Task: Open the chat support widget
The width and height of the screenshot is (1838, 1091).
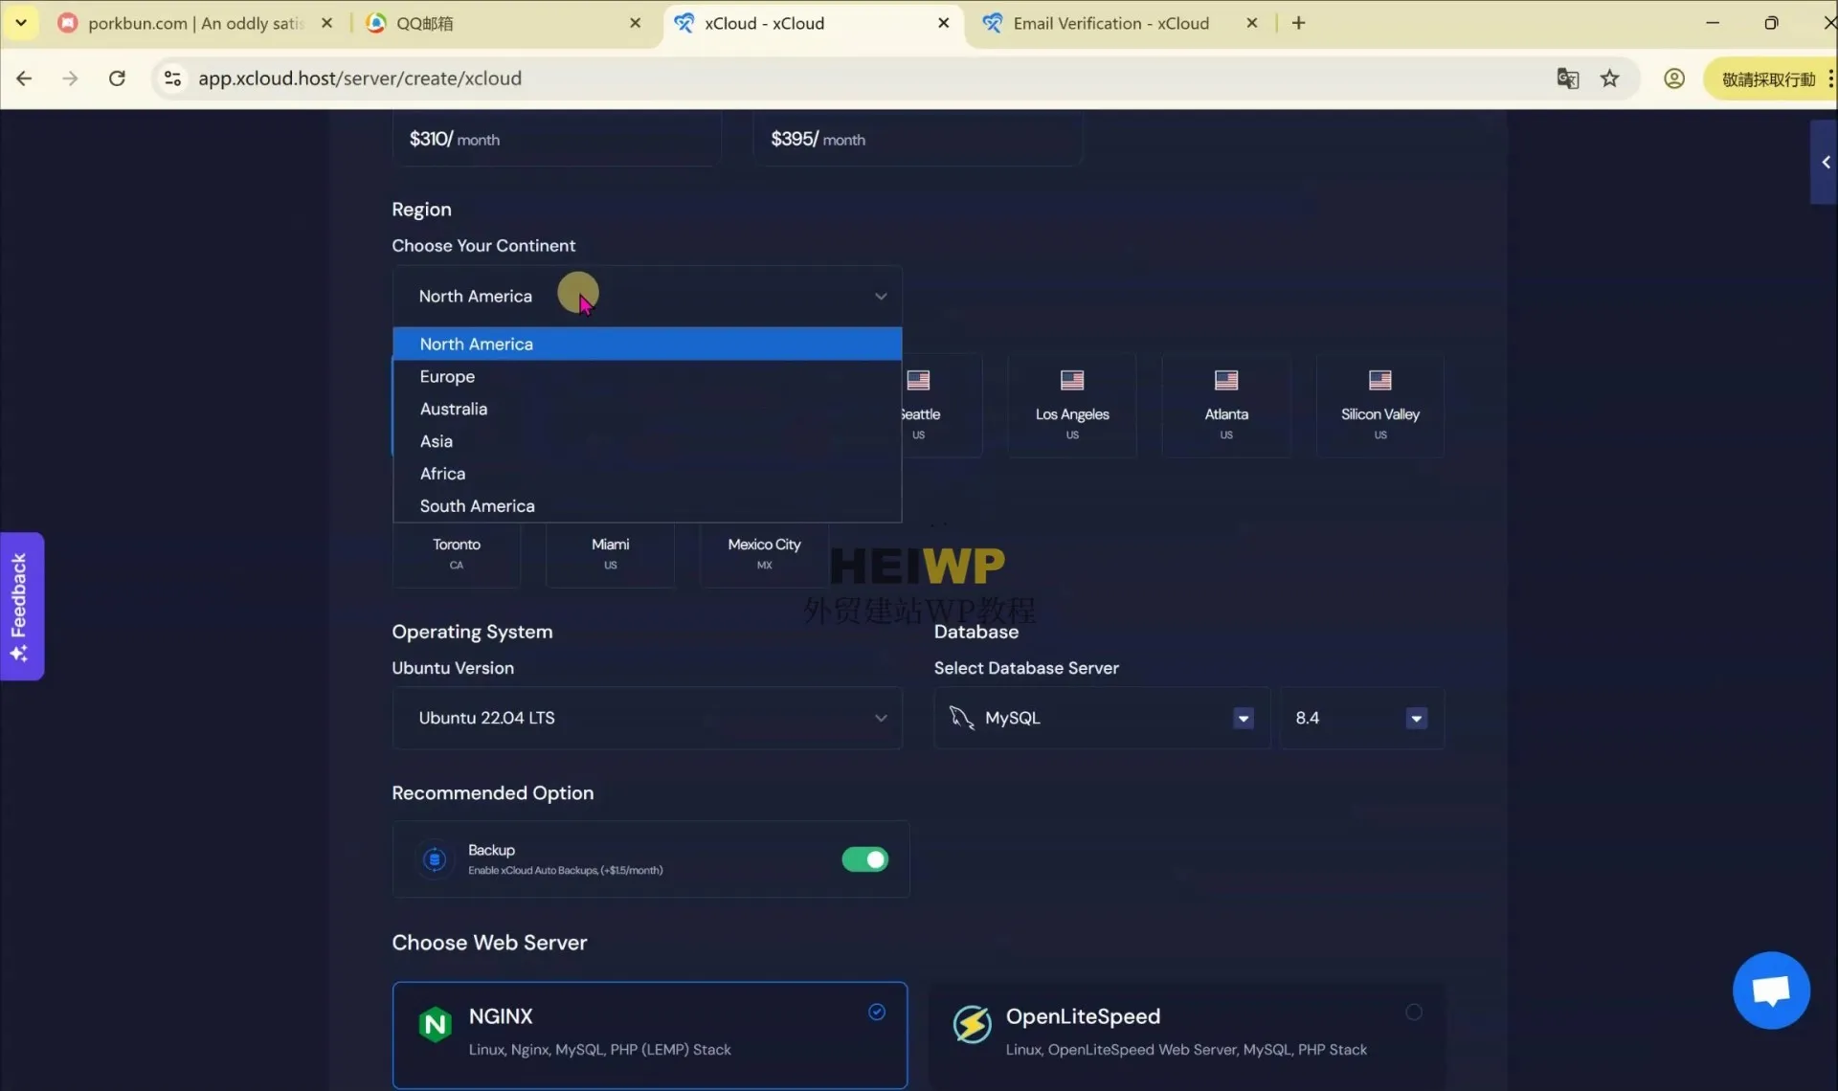Action: pos(1770,990)
